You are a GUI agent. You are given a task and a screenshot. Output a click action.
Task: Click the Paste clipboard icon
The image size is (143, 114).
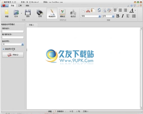click(93, 10)
